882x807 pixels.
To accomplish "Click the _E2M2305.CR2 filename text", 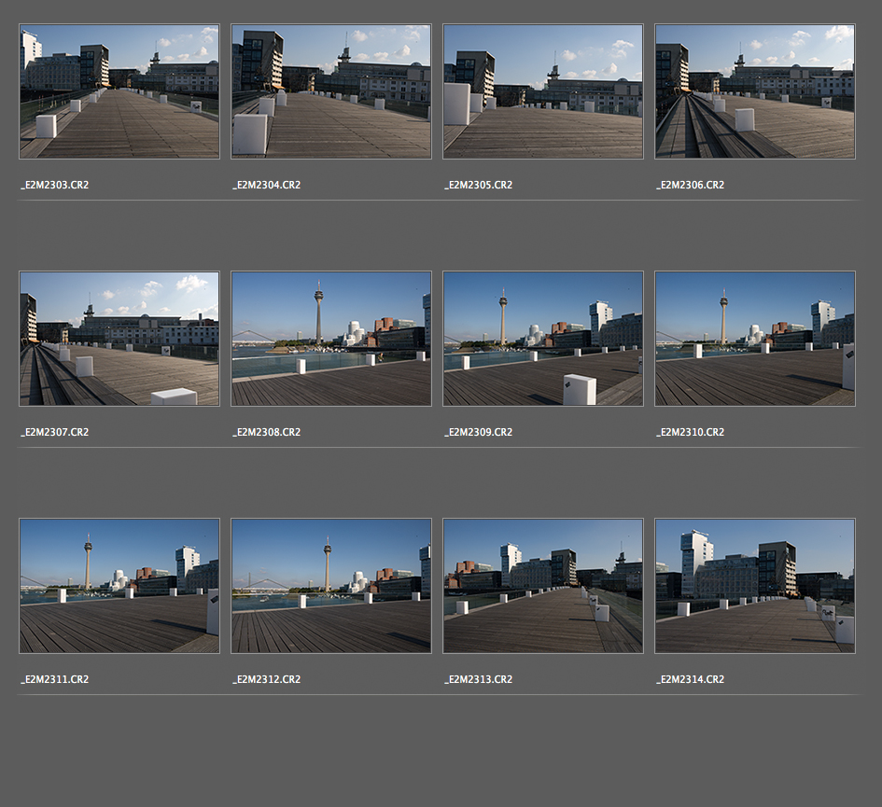I will click(x=478, y=185).
